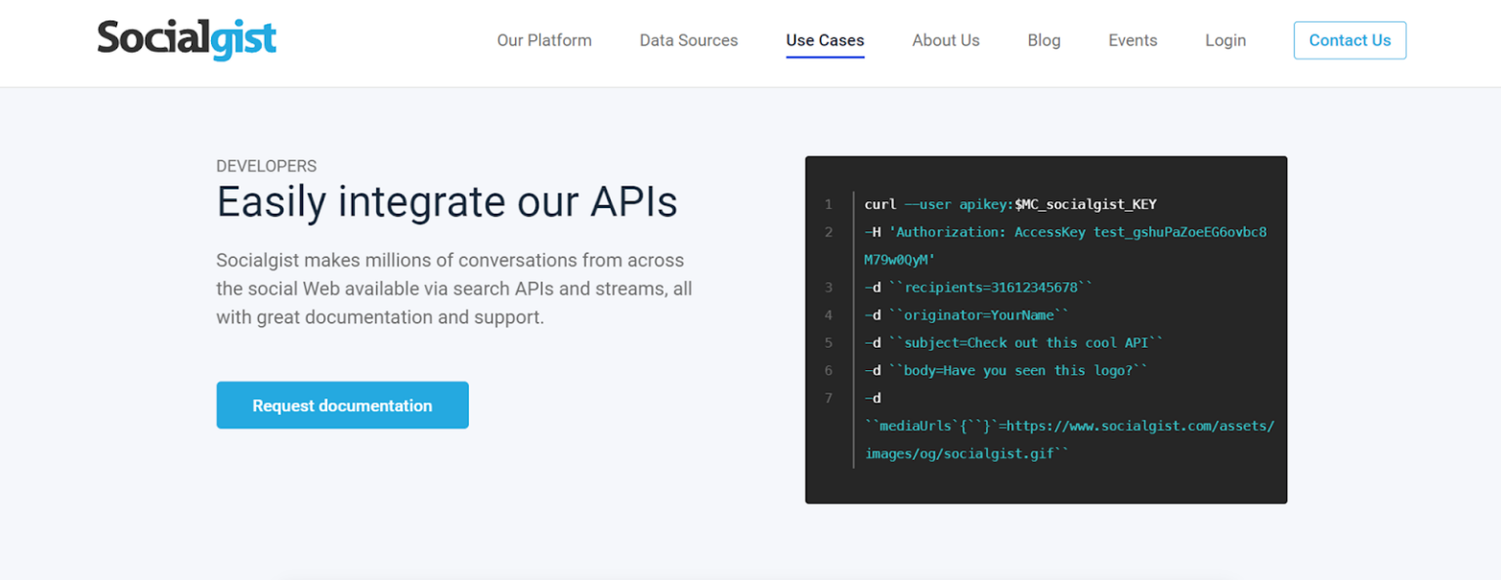Navigate to the Blog section

[1043, 40]
